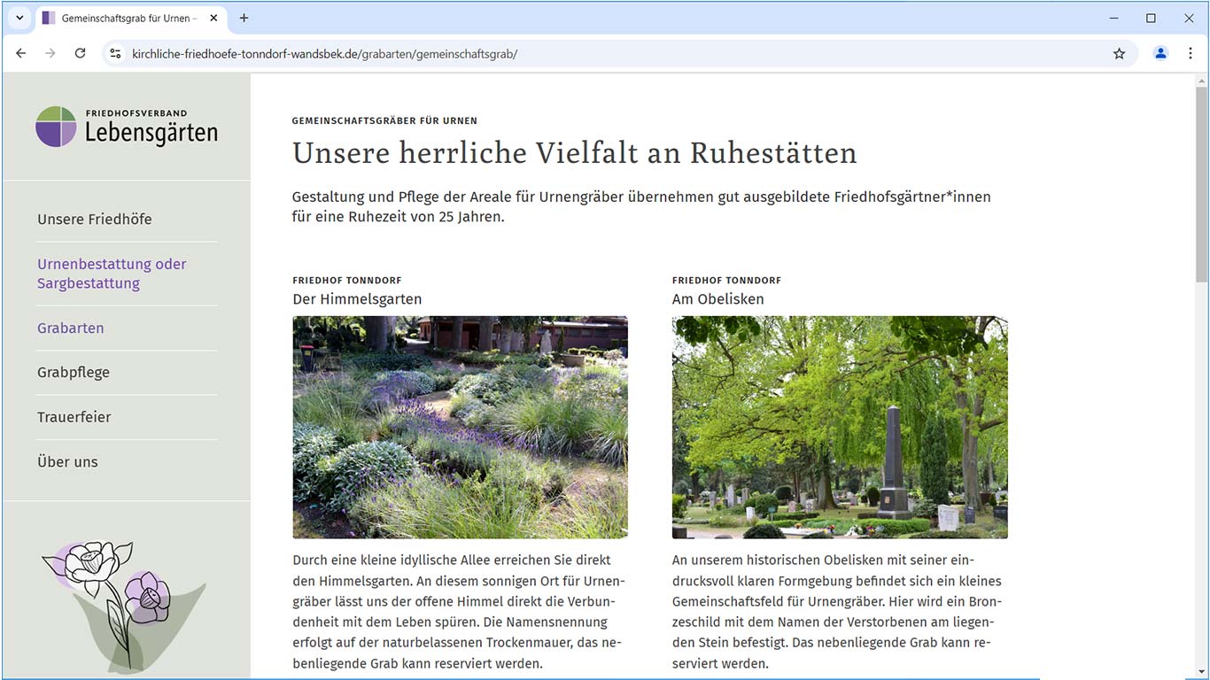Open the browser profile icon
The image size is (1210, 680).
[x=1160, y=53]
